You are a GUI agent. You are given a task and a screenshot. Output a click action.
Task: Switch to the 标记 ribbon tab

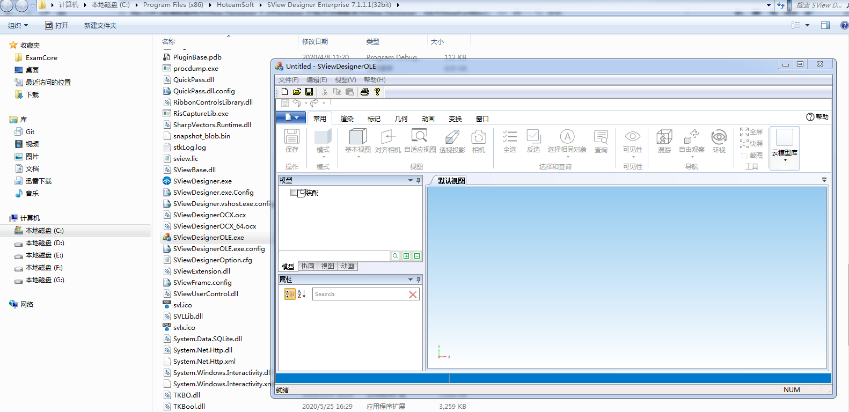point(374,119)
